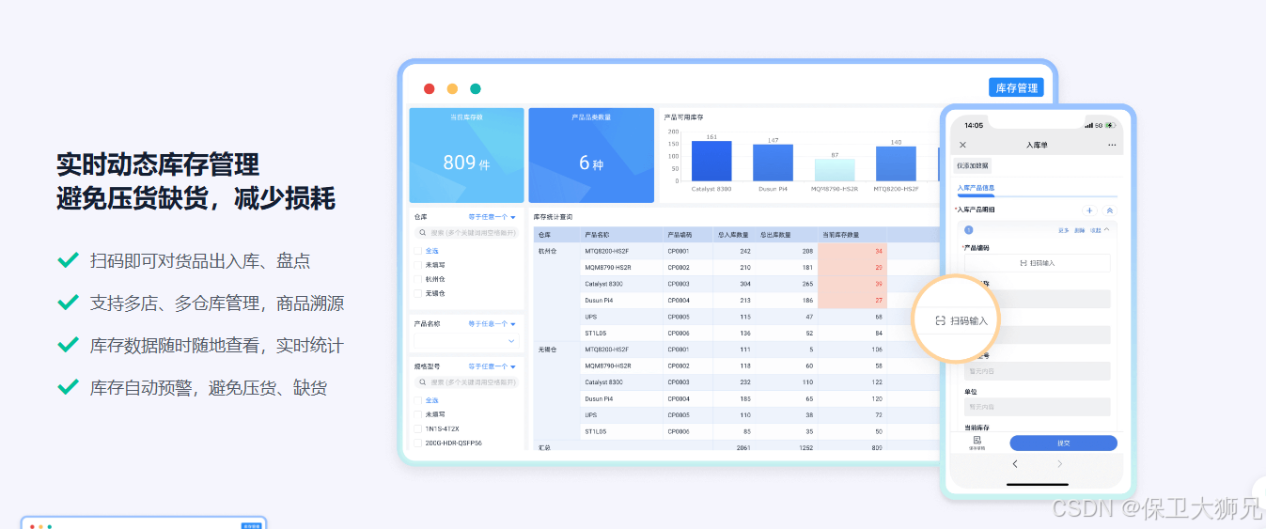The height and width of the screenshot is (529, 1266).
Task: Click the MTQ8200-HS2F chart bar
Action: [896, 163]
